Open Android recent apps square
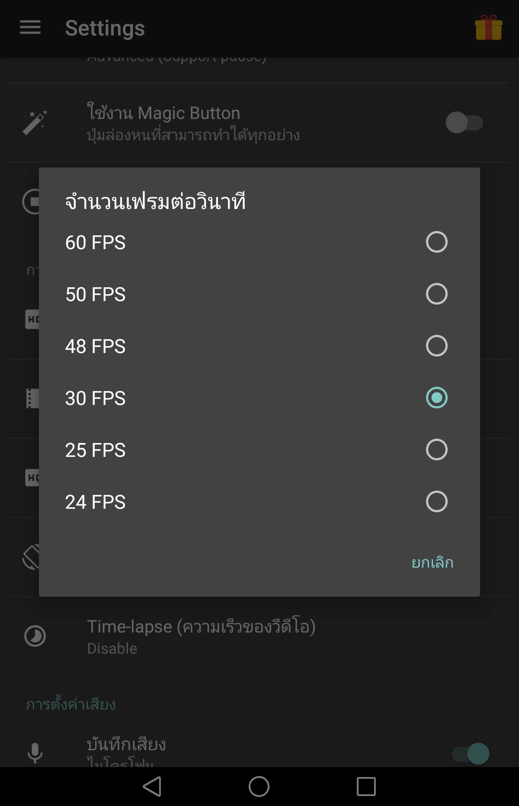This screenshot has height=806, width=519. [366, 786]
